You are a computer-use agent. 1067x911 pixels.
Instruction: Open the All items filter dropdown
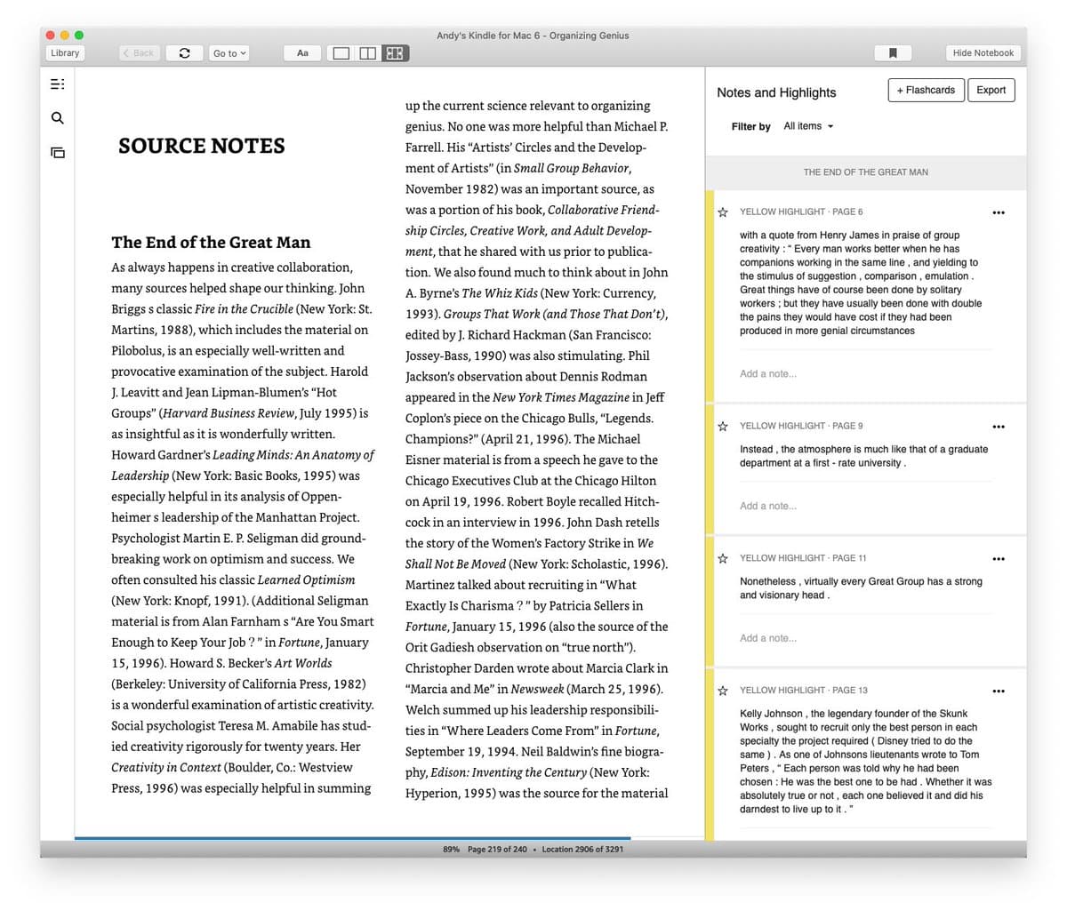point(806,125)
